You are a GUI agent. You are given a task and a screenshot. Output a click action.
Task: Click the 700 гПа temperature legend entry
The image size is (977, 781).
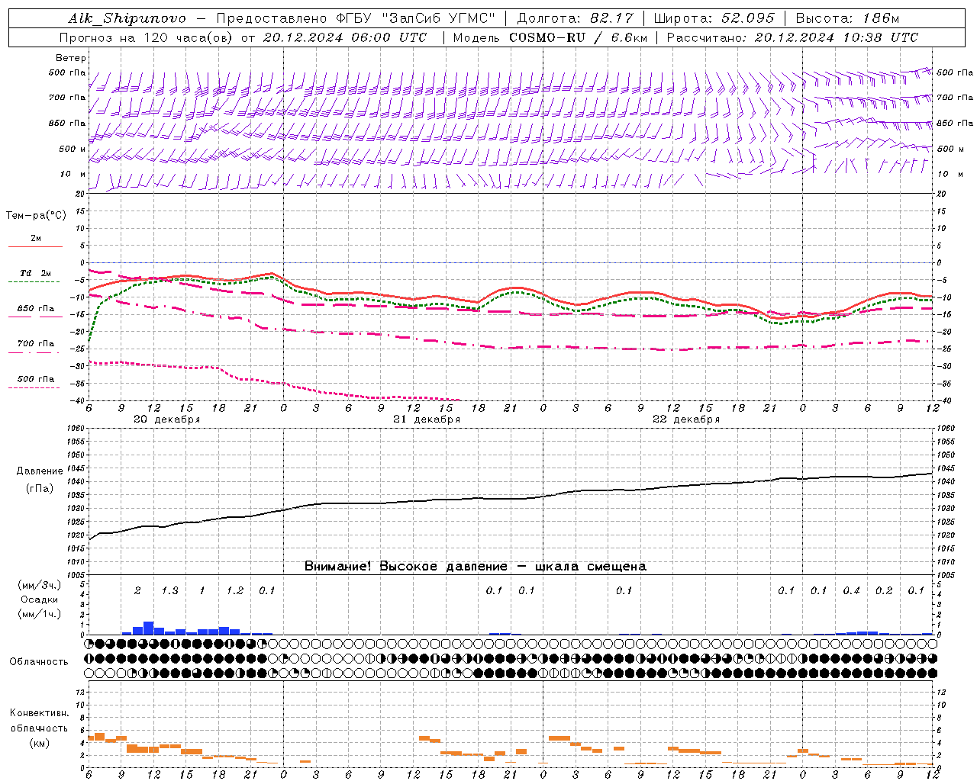(36, 344)
